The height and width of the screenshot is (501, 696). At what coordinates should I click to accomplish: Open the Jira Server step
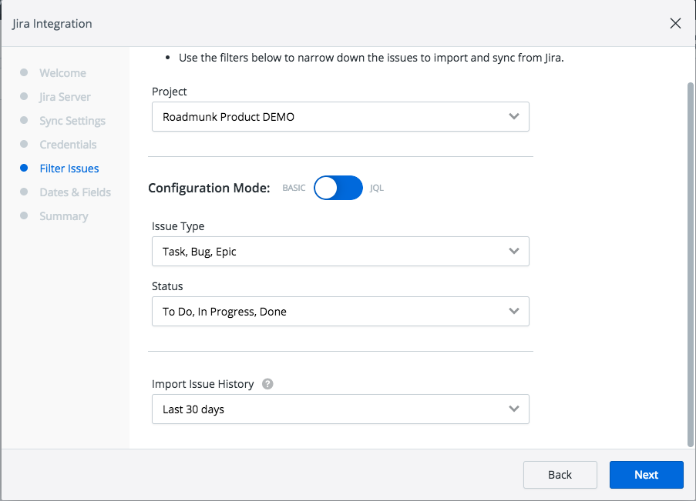click(65, 97)
